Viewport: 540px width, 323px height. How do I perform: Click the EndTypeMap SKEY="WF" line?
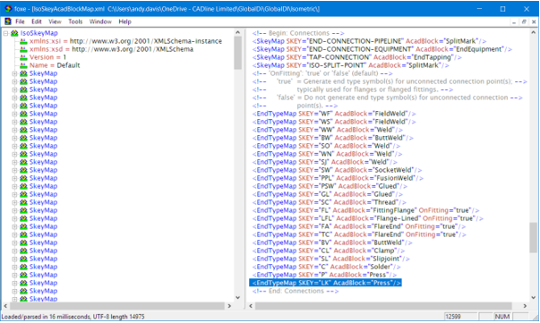coord(334,114)
